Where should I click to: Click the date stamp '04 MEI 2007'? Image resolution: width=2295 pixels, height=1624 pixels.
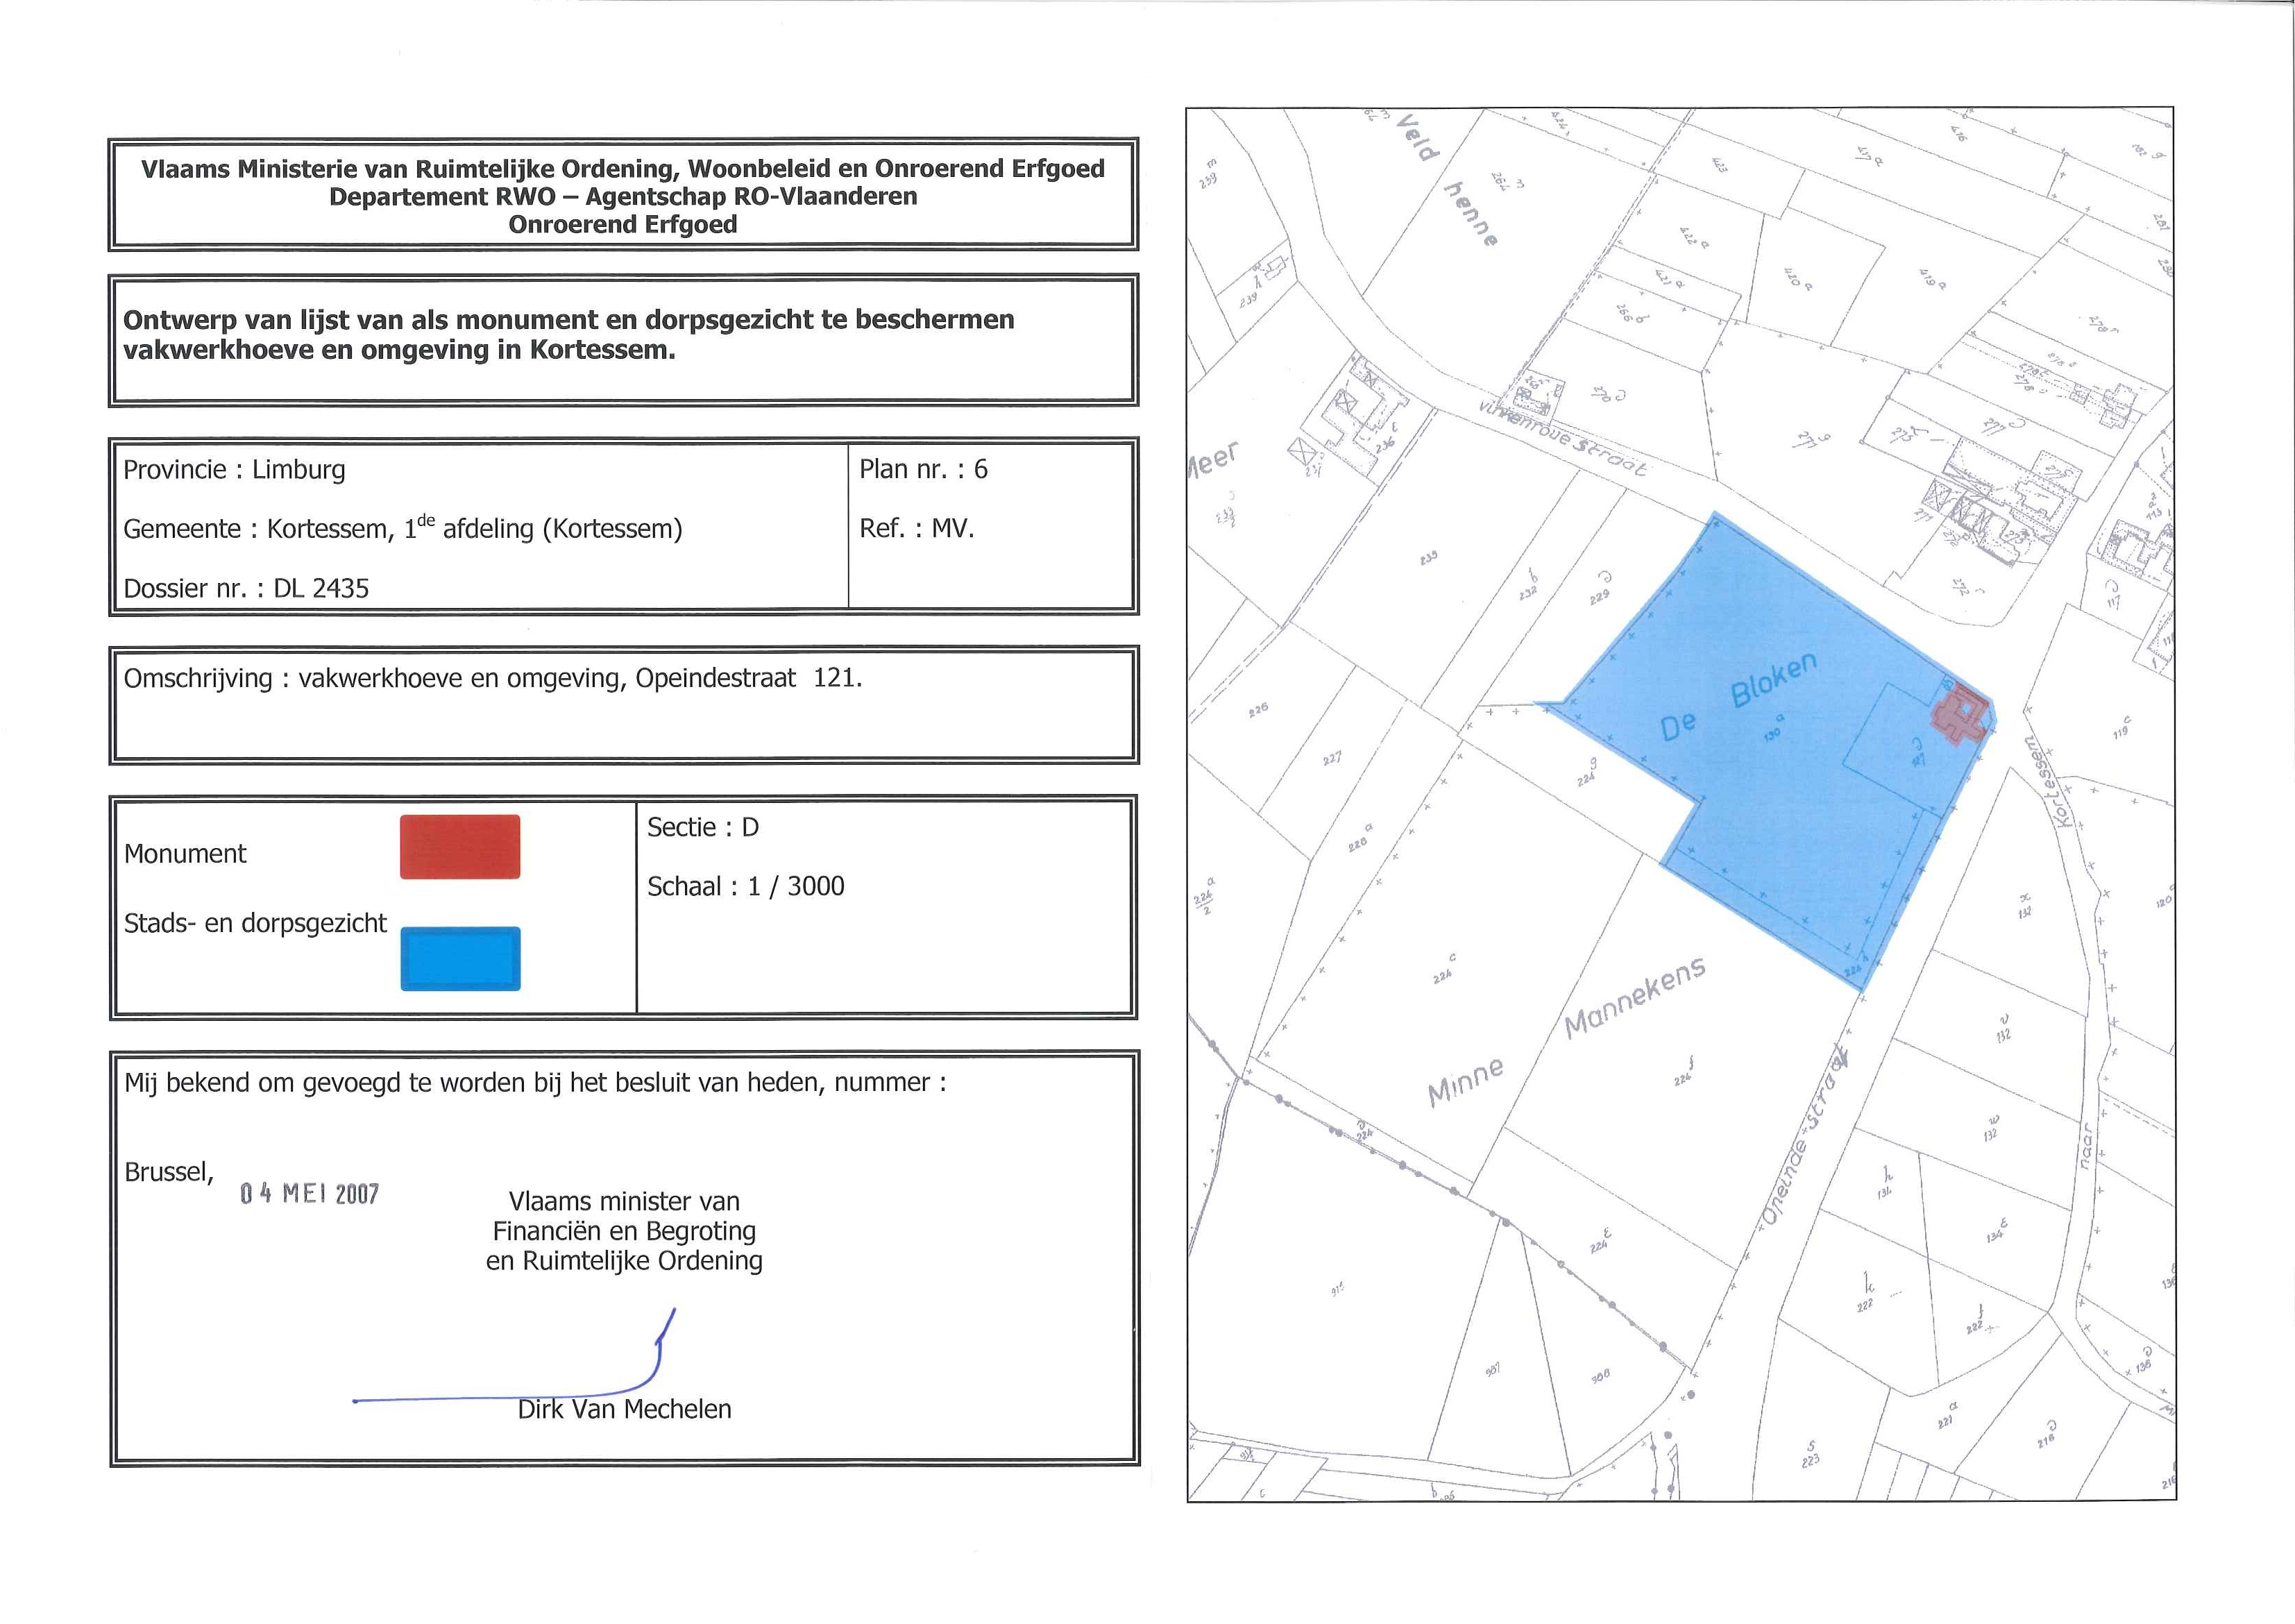point(309,1193)
